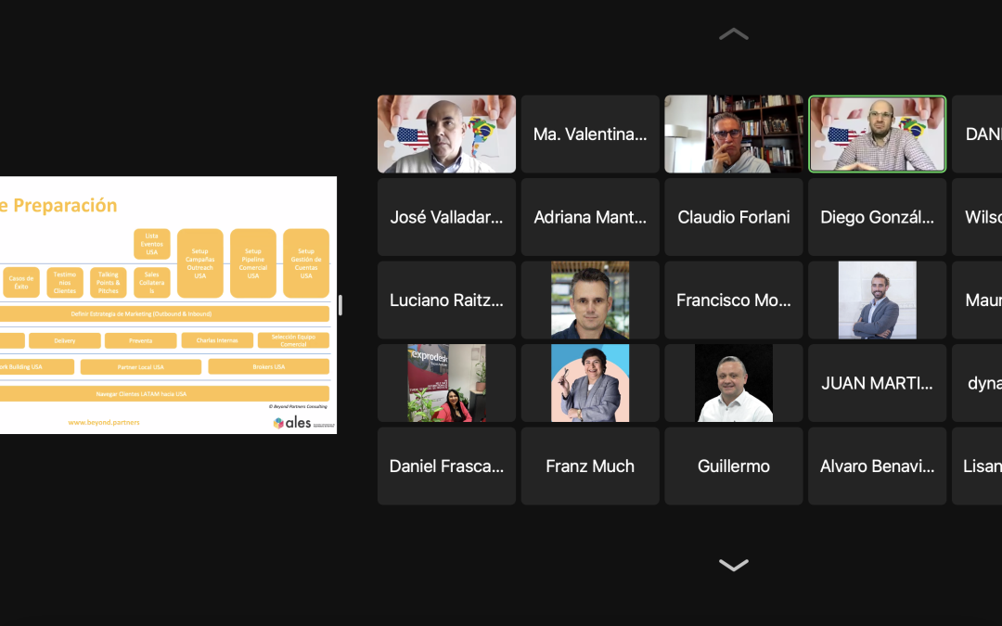Click Navegar Clientes LATAM hacia USA bar
The image size is (1002, 626).
(x=164, y=393)
